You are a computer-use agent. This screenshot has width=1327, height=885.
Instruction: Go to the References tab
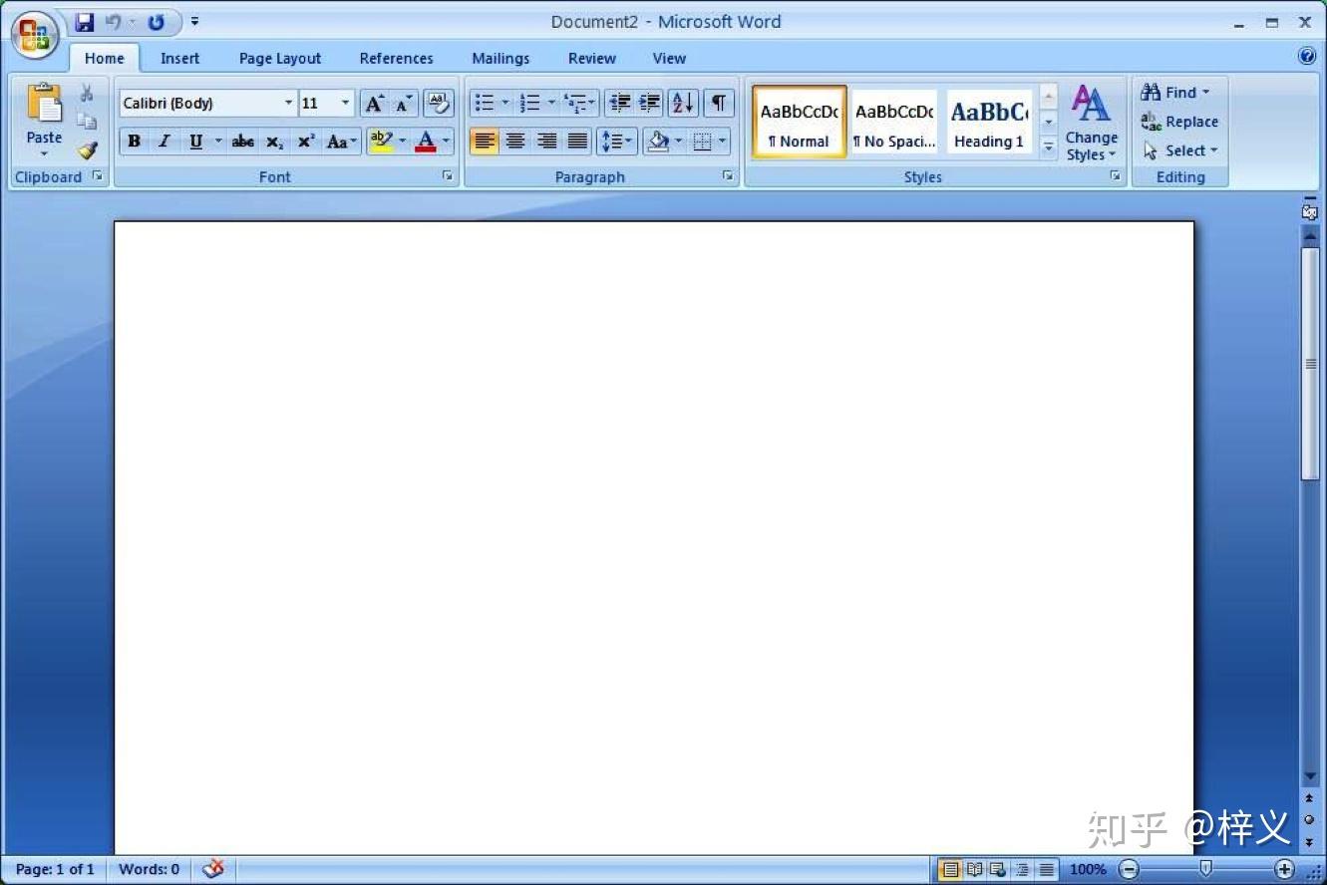click(397, 59)
